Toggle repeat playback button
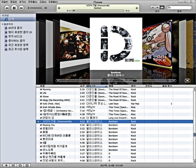The height and width of the screenshot is (168, 196). point(20,165)
